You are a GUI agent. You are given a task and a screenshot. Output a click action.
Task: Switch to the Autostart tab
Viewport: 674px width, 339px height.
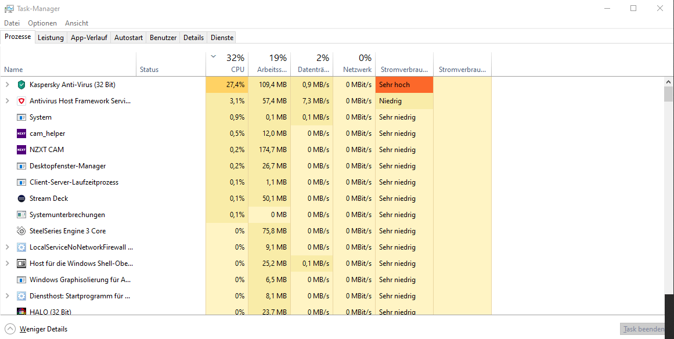128,38
